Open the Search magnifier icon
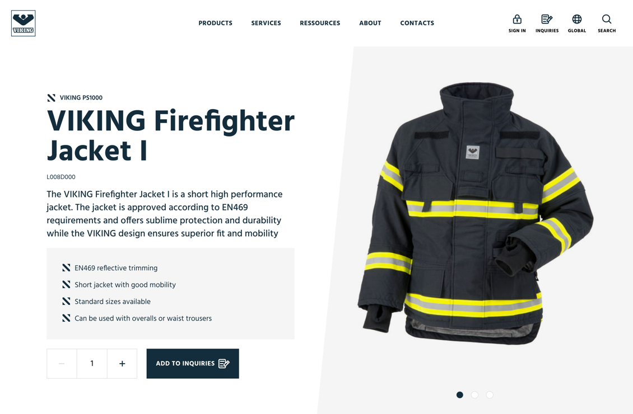The image size is (633, 414). tap(606, 19)
